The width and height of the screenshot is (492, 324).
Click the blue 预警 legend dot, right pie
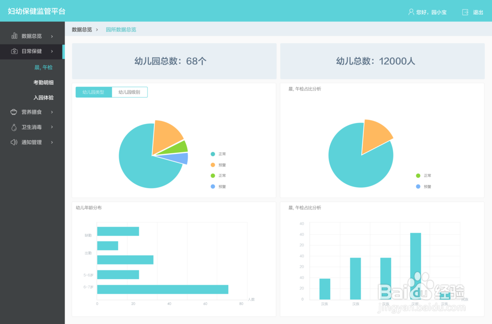click(418, 187)
